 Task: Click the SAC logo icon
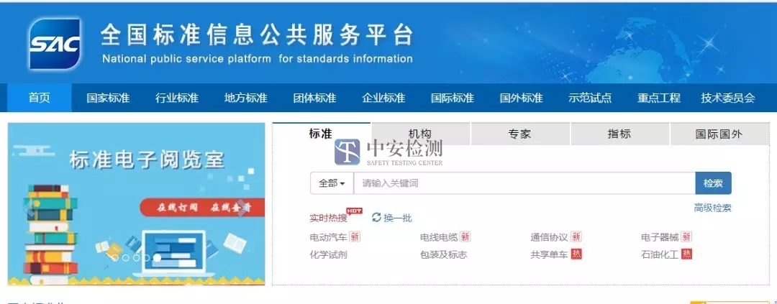(x=55, y=43)
